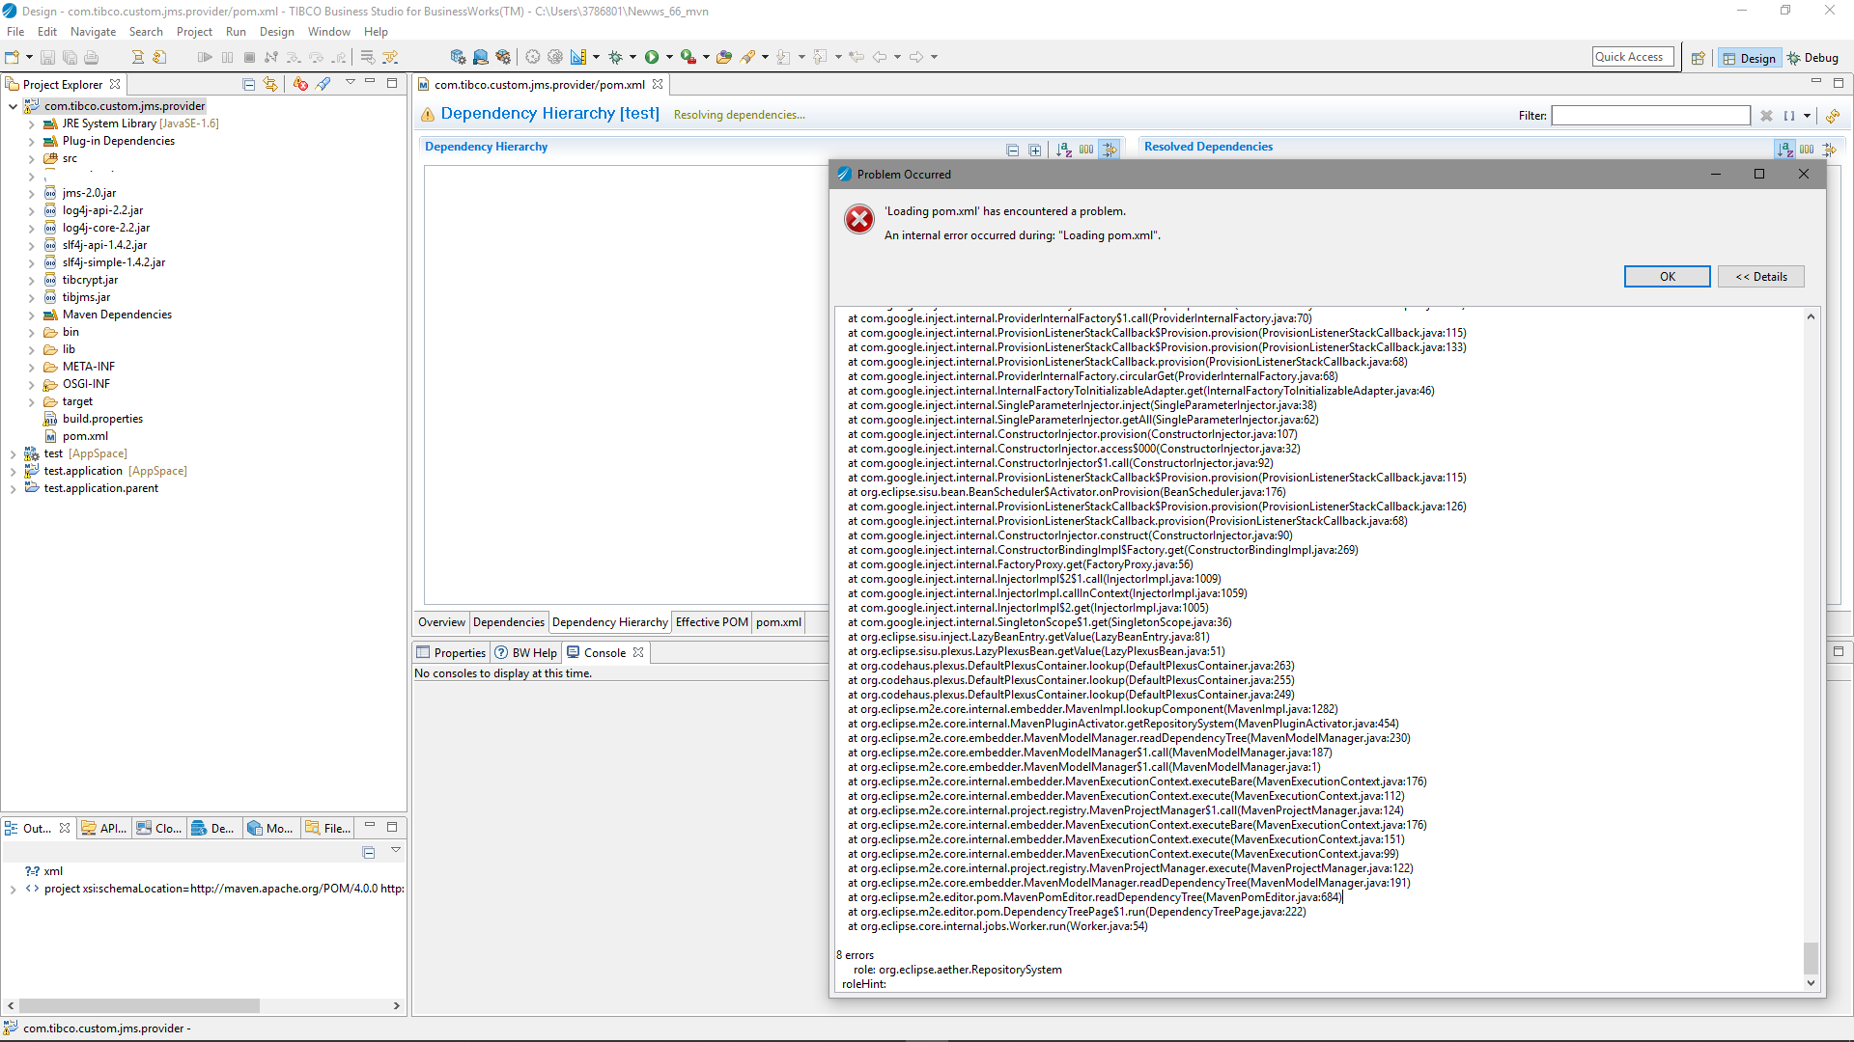Image resolution: width=1854 pixels, height=1042 pixels.
Task: Click Collapse All in Dependency Hierarchy section
Action: [1012, 150]
